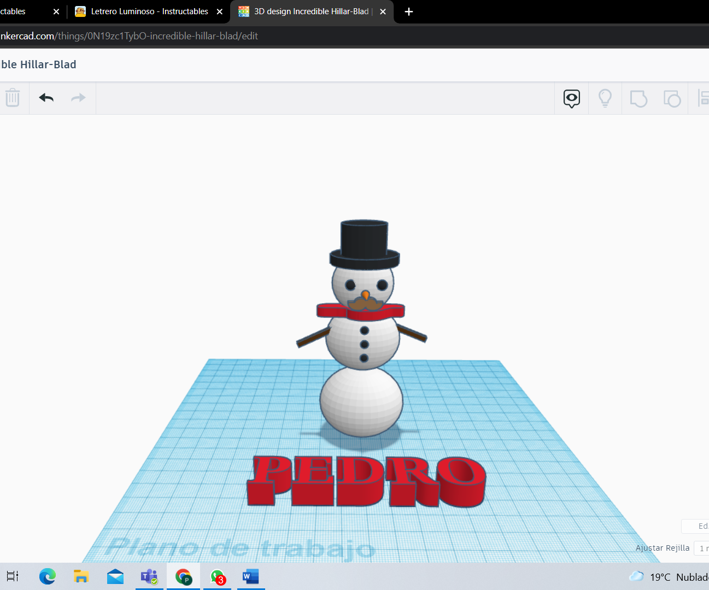Delete the selected object with the trash icon
Image resolution: width=709 pixels, height=590 pixels.
click(13, 98)
